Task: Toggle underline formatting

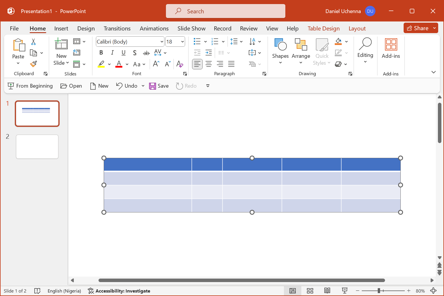Action: point(123,53)
